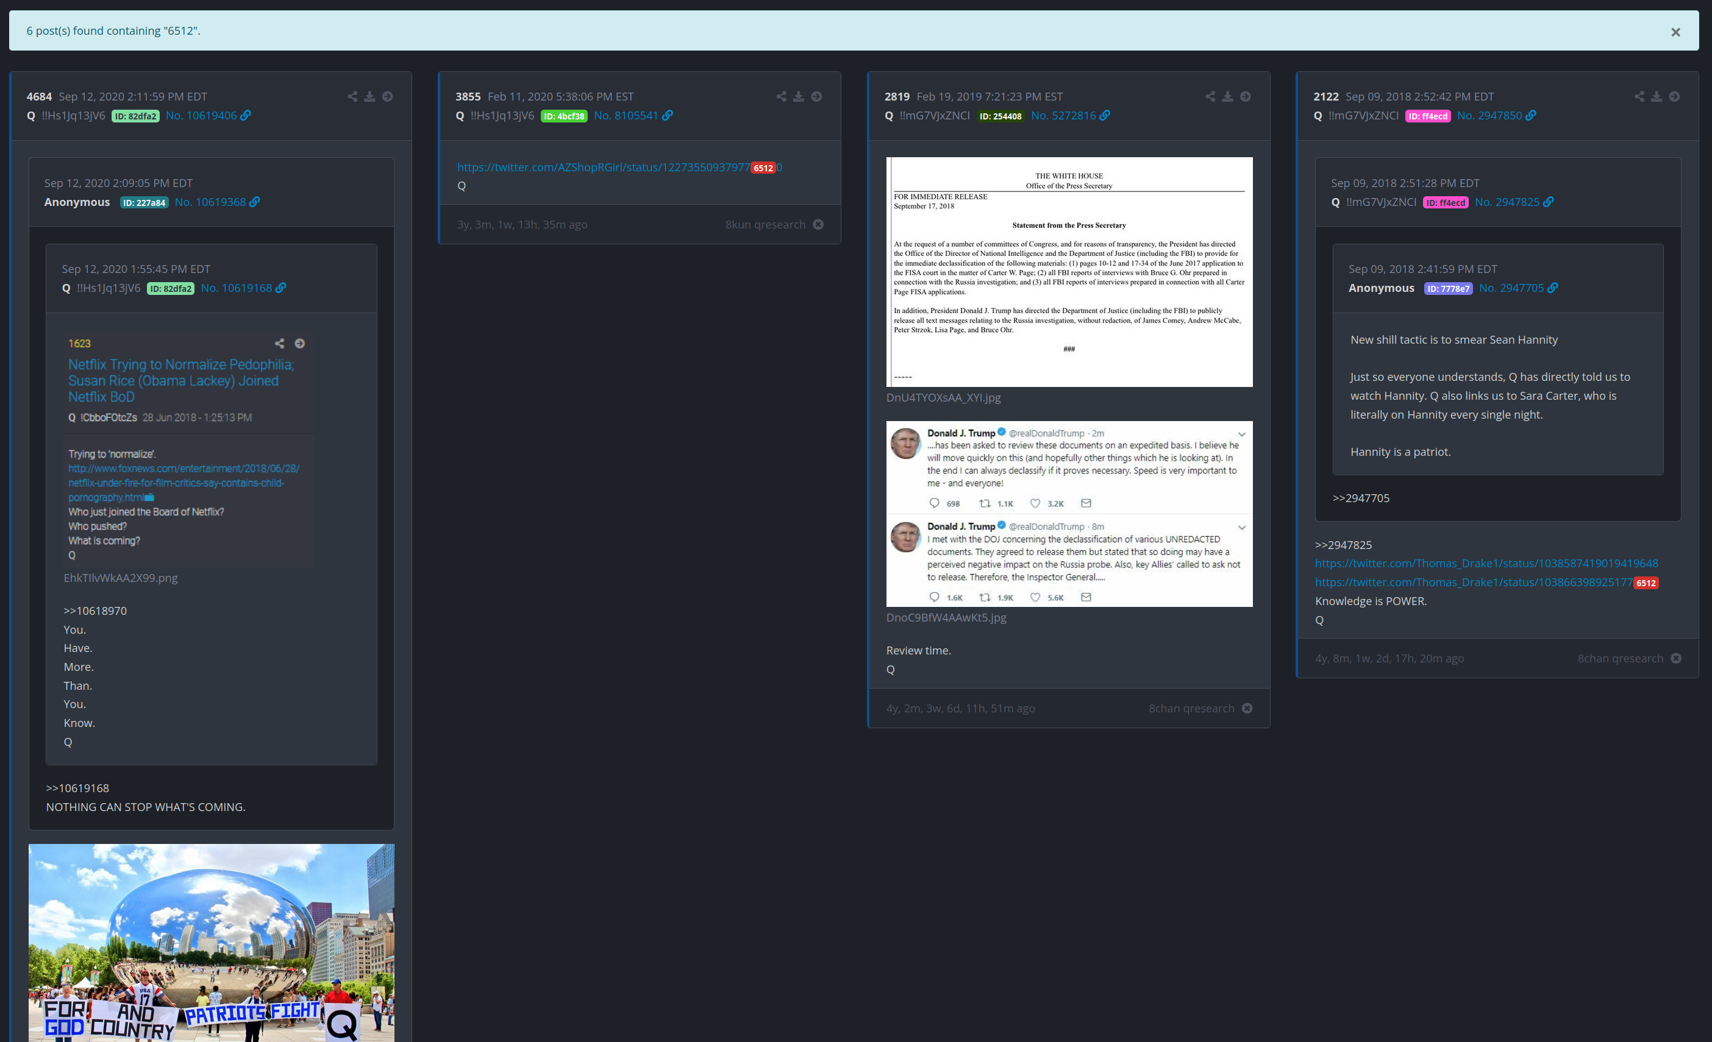Click link icon next to No. 5272816
Screen dimensions: 1712x1042
1105,115
